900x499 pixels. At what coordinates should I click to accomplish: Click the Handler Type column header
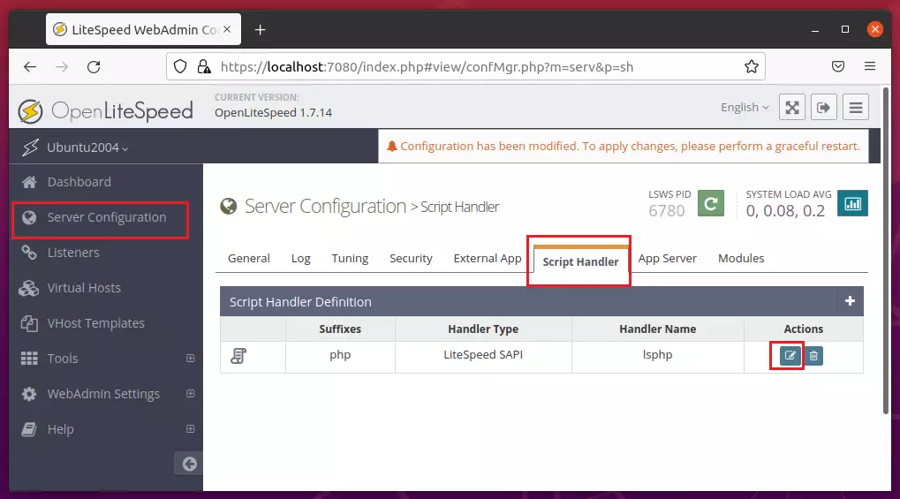483,329
